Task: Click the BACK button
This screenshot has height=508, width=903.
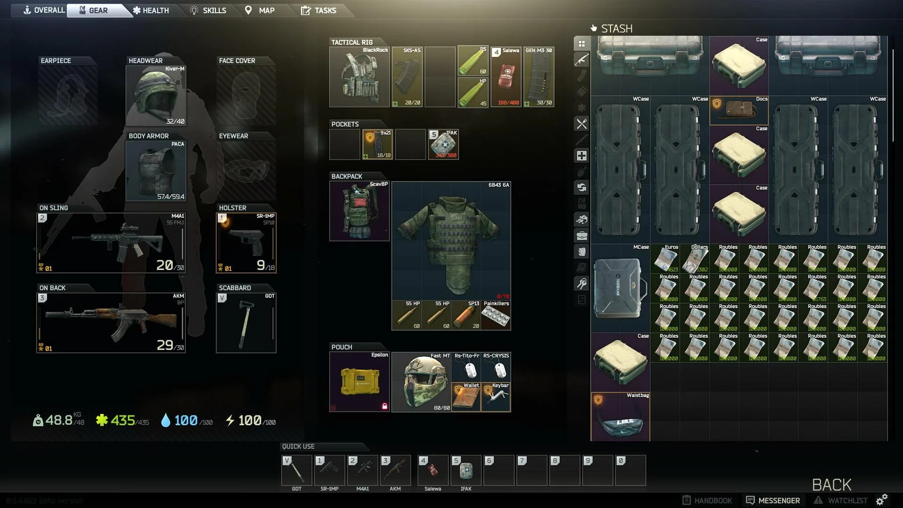Action: point(831,484)
